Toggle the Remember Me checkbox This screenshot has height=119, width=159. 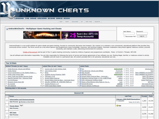point(125,36)
